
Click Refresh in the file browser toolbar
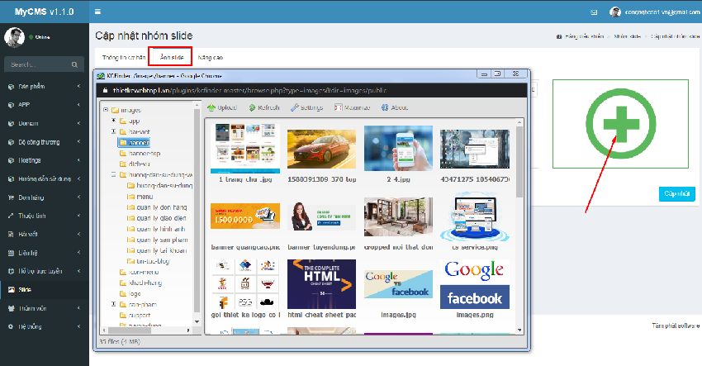coord(264,107)
